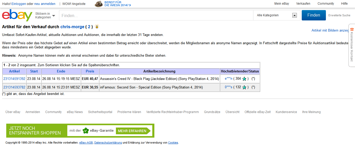355x164 pixels.
Task: Click the neu anmelden link
Action: coord(45,4)
